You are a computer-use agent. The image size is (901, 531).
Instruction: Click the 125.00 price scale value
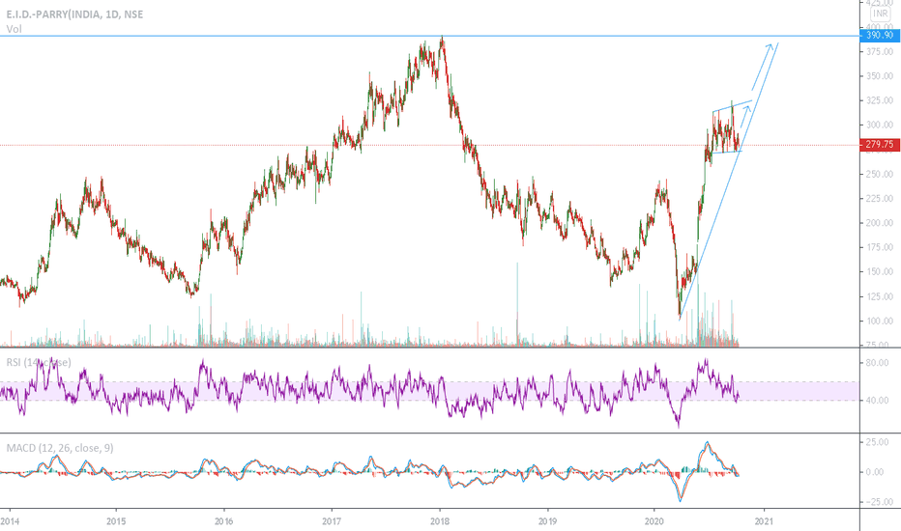(879, 296)
